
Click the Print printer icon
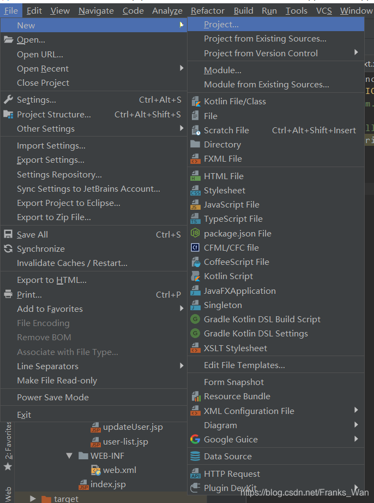coord(8,294)
